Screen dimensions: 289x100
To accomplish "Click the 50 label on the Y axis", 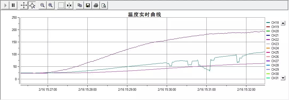I will [x=15, y=67].
